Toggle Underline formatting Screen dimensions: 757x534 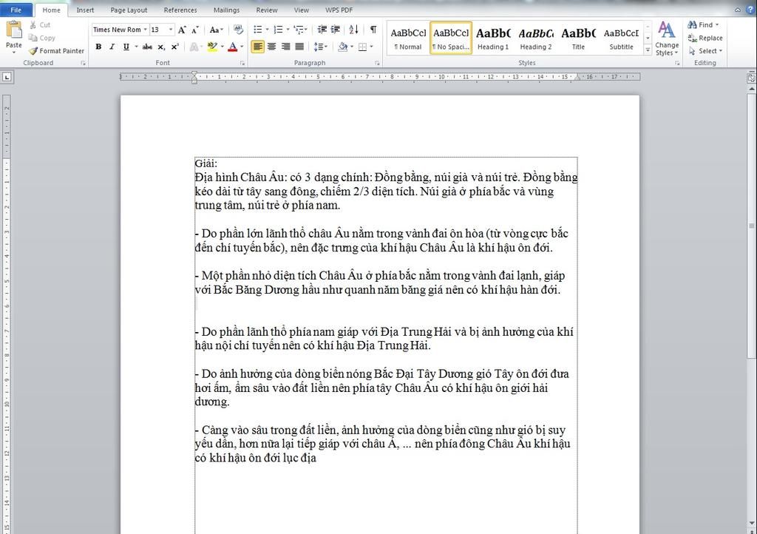(x=126, y=47)
